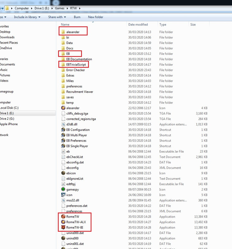Expand the arrow after RTW breadcrumb
Viewport: 232px width, 249px height.
80,8
